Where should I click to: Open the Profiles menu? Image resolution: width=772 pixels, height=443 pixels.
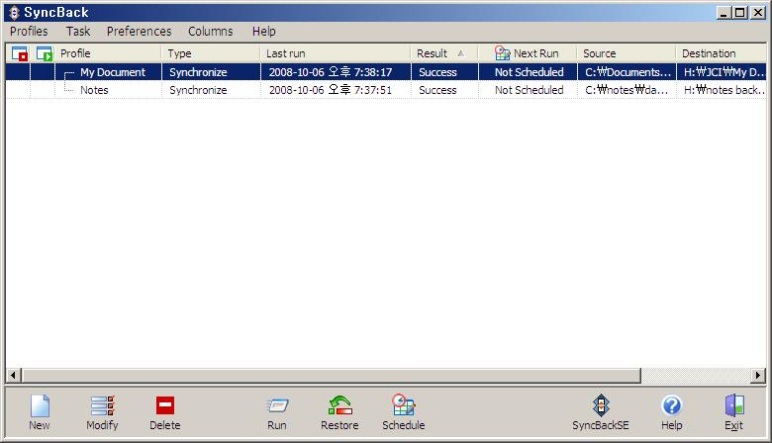[x=29, y=31]
